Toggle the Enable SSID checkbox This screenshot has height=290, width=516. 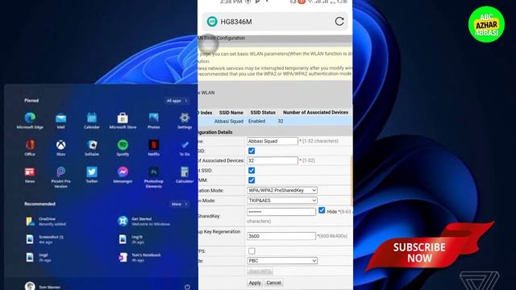[252, 151]
